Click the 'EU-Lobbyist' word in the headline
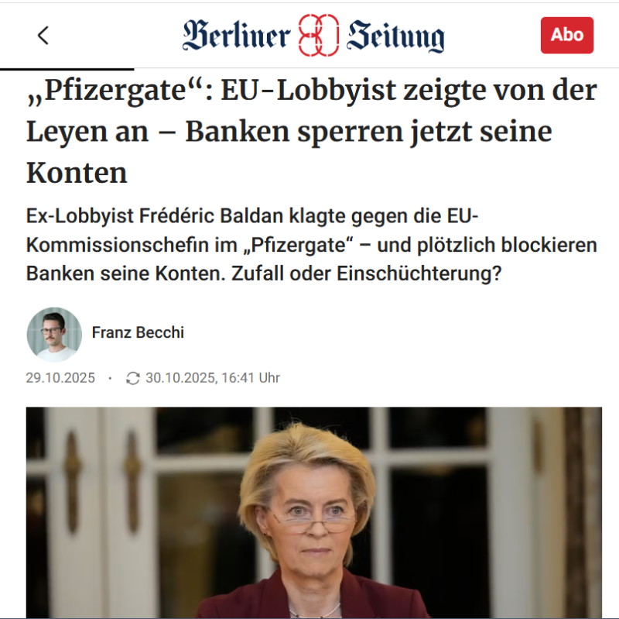This screenshot has width=619, height=619. click(x=308, y=91)
